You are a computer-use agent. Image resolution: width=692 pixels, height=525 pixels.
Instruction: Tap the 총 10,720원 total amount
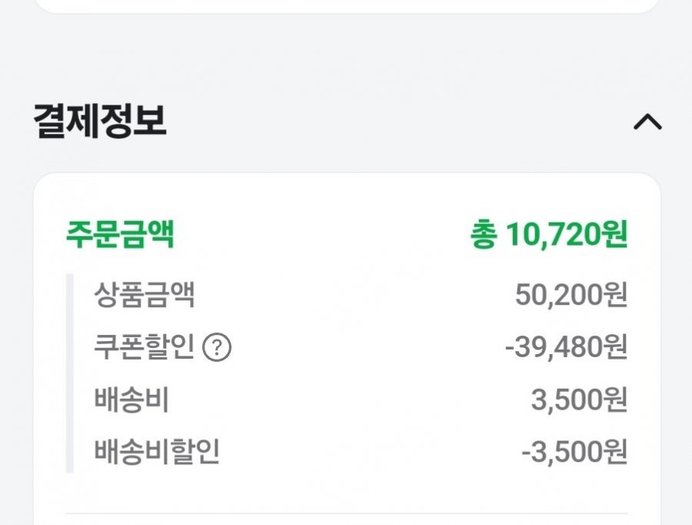[548, 235]
